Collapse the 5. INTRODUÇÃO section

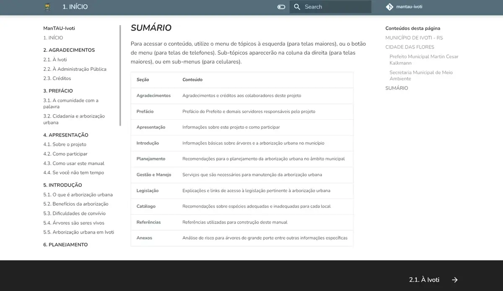tap(62, 185)
